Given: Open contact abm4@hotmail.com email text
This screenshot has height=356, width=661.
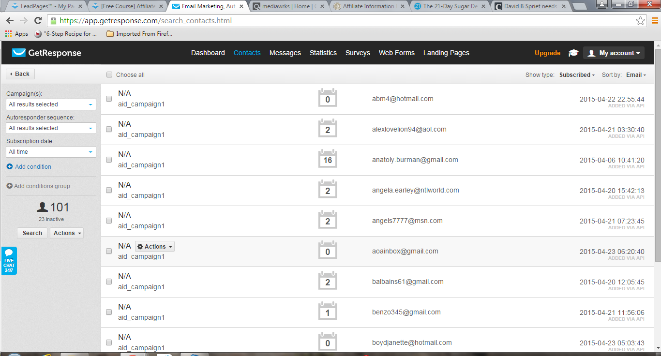Looking at the screenshot, I should pos(403,99).
